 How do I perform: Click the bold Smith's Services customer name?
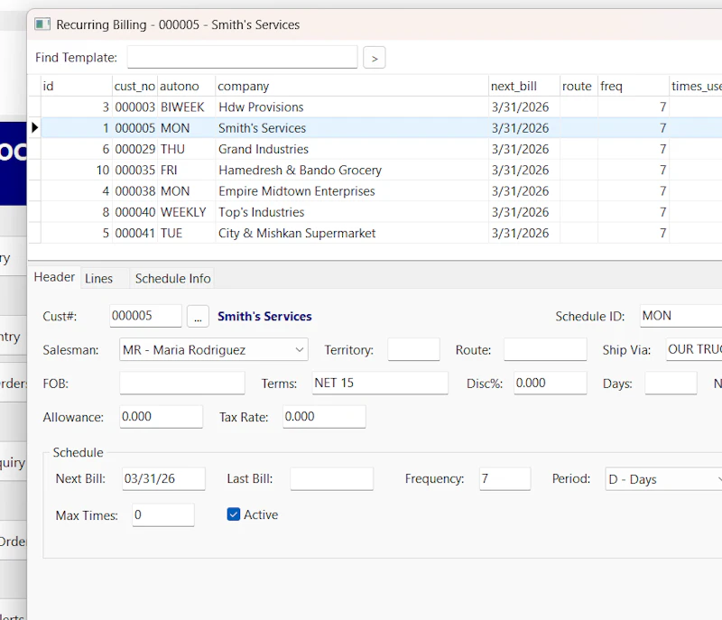click(264, 316)
